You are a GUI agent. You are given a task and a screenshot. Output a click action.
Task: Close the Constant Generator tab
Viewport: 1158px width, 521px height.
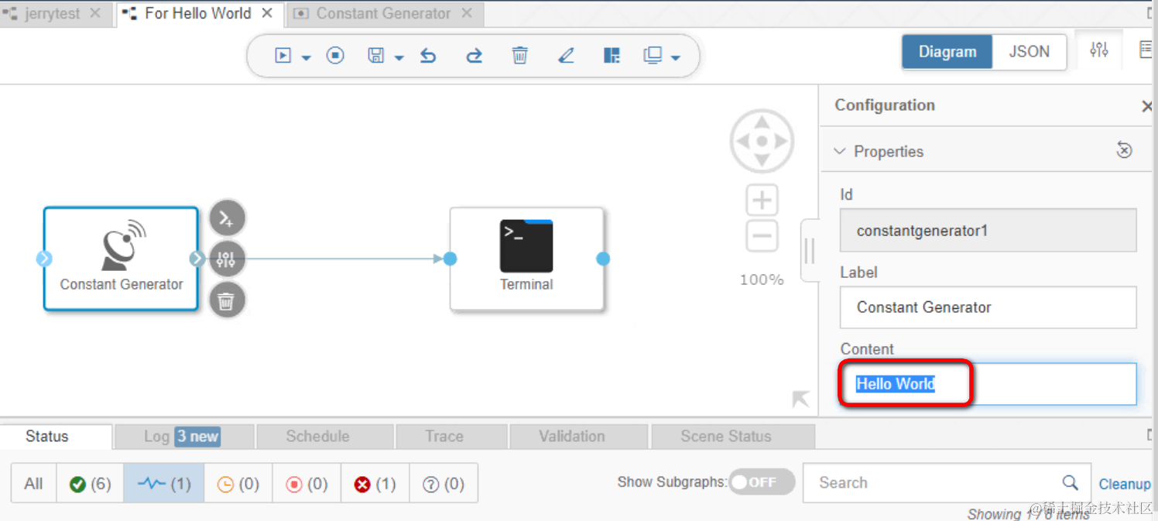[467, 13]
